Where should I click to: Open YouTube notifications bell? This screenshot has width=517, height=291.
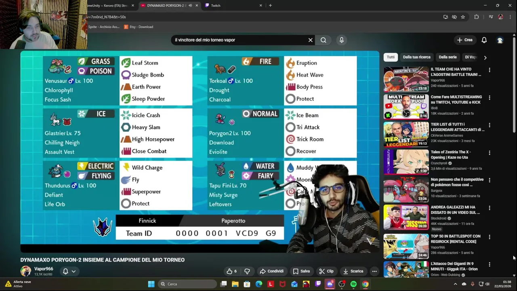point(484,40)
